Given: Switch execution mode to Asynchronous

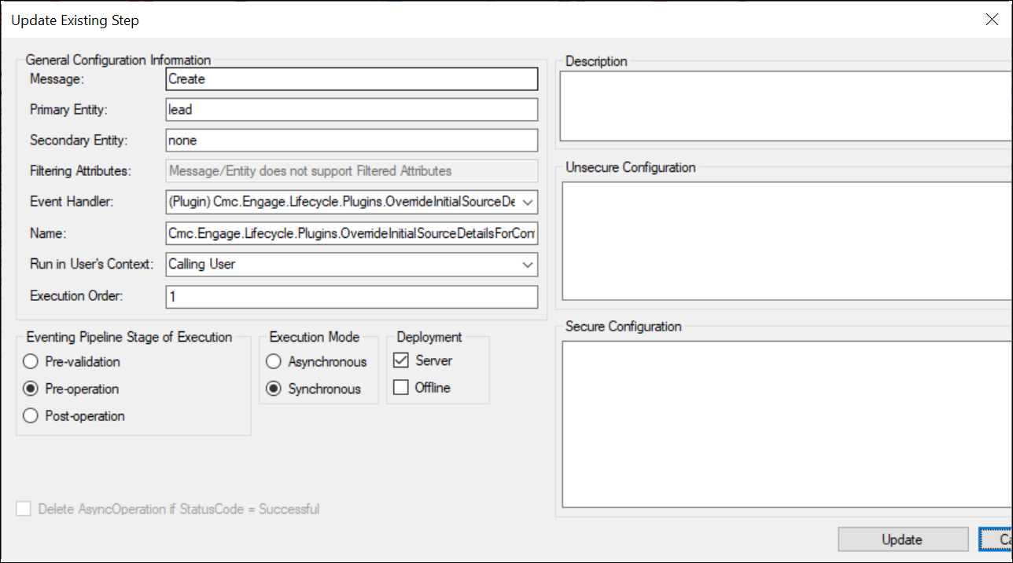Looking at the screenshot, I should 274,362.
